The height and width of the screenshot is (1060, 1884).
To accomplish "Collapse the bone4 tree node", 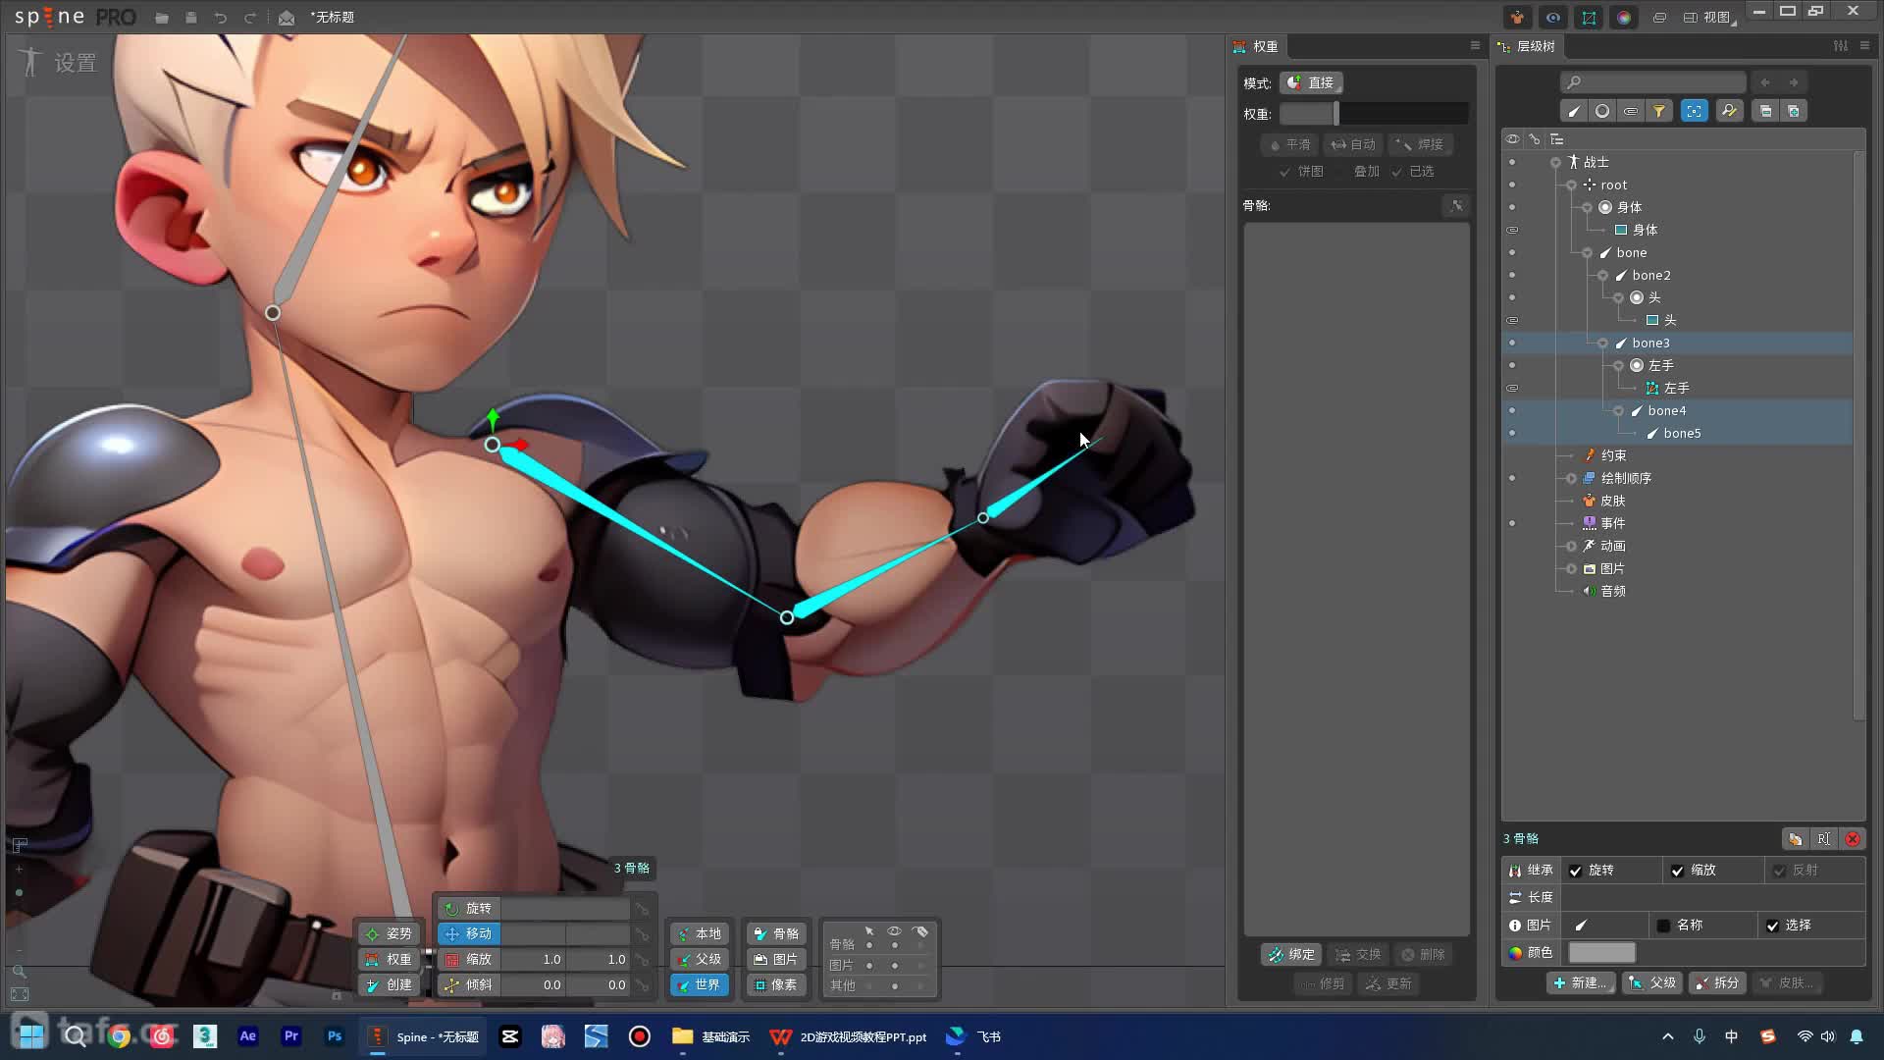I will [1619, 411].
